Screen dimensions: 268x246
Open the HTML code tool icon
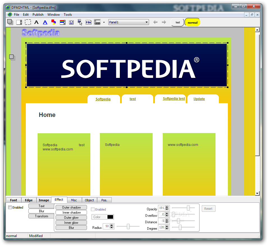point(71,22)
